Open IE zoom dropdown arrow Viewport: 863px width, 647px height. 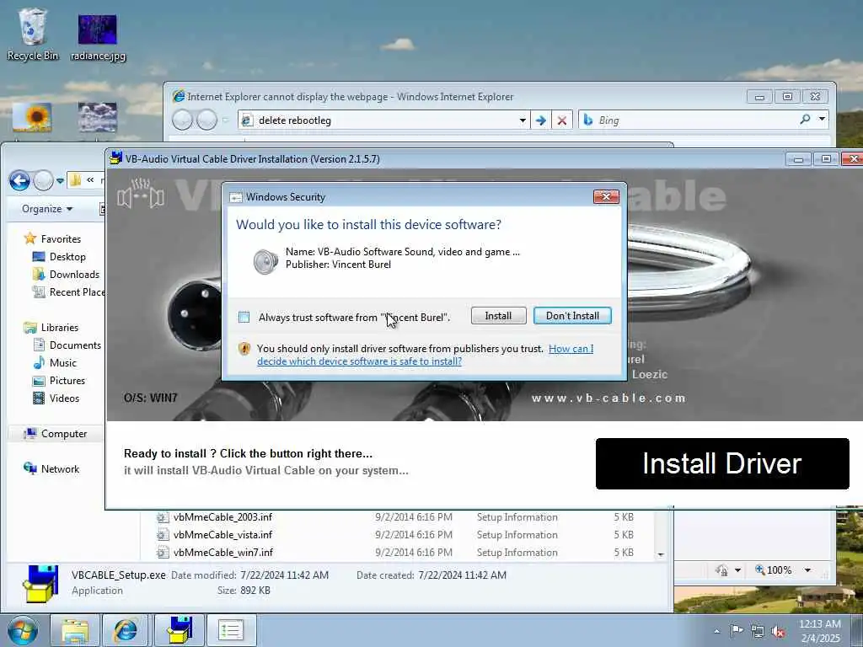[x=807, y=570]
